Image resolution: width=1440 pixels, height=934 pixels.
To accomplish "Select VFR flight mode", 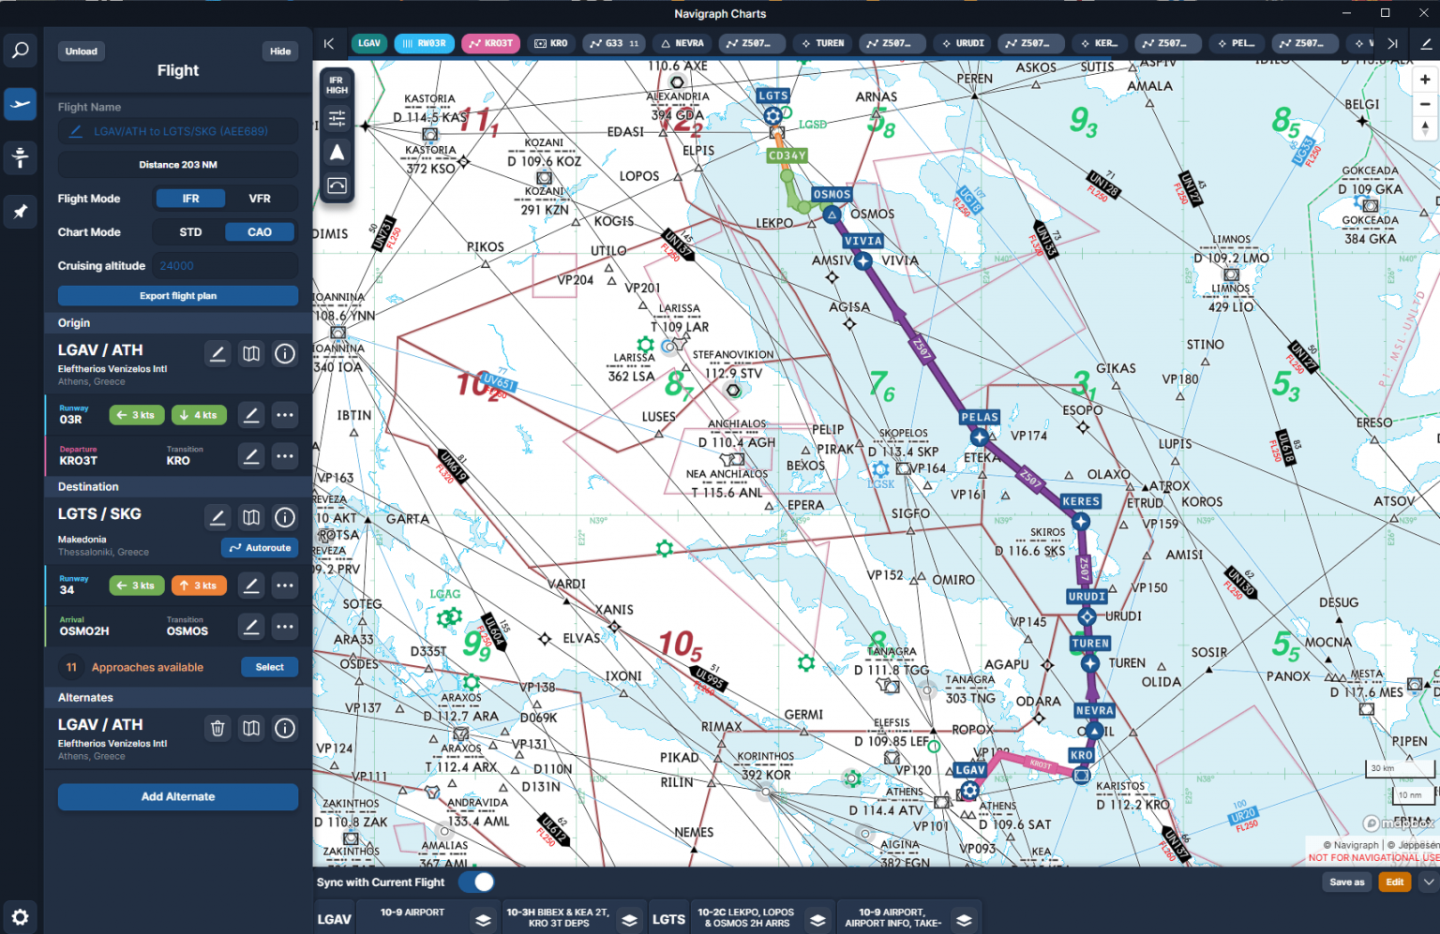I will click(x=260, y=199).
